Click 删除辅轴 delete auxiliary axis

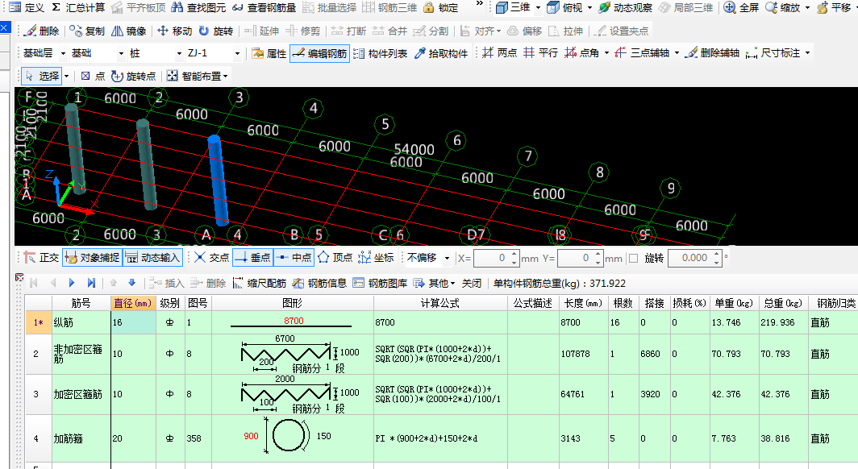(713, 53)
